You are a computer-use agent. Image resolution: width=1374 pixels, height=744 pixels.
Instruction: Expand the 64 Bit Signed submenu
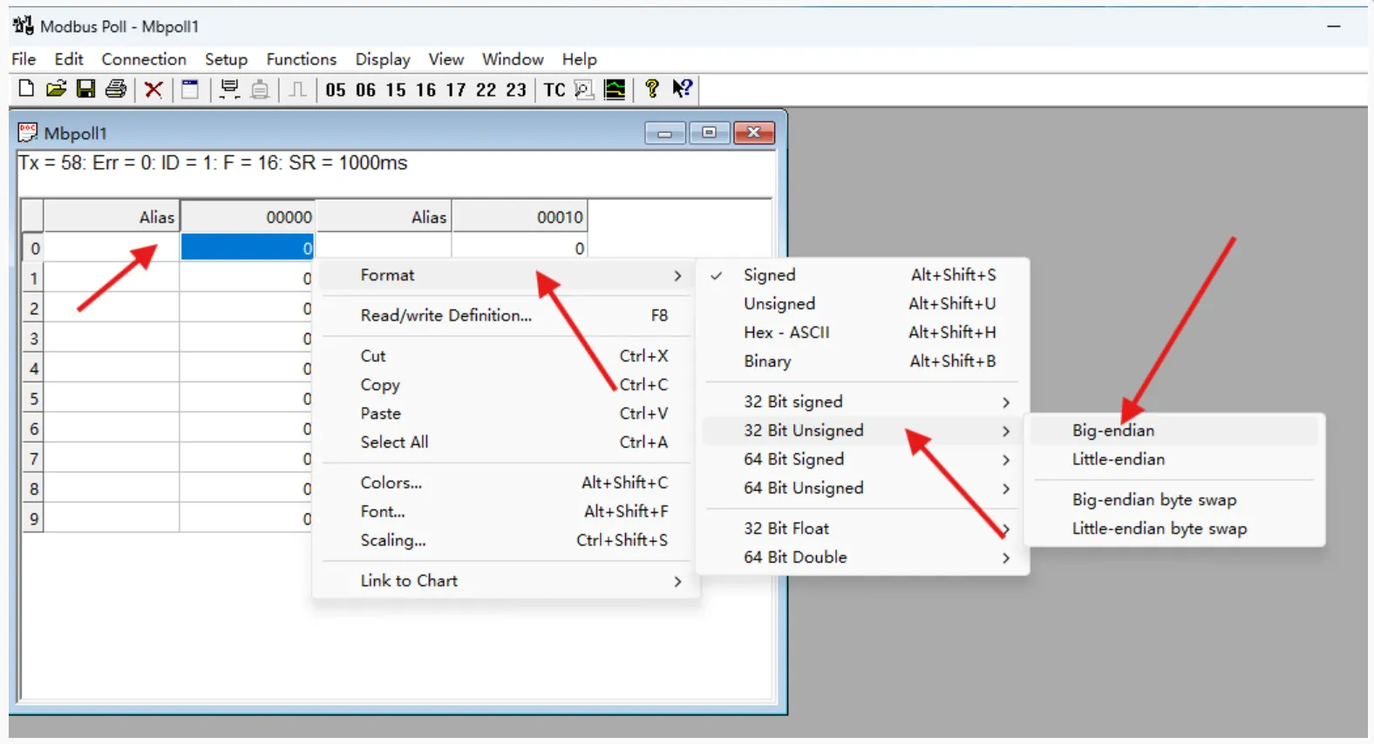[x=862, y=459]
